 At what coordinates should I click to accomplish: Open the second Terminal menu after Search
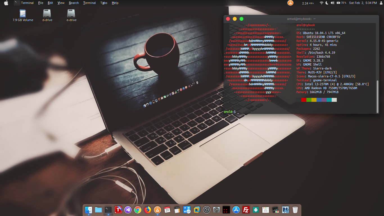pyautogui.click(x=89, y=3)
